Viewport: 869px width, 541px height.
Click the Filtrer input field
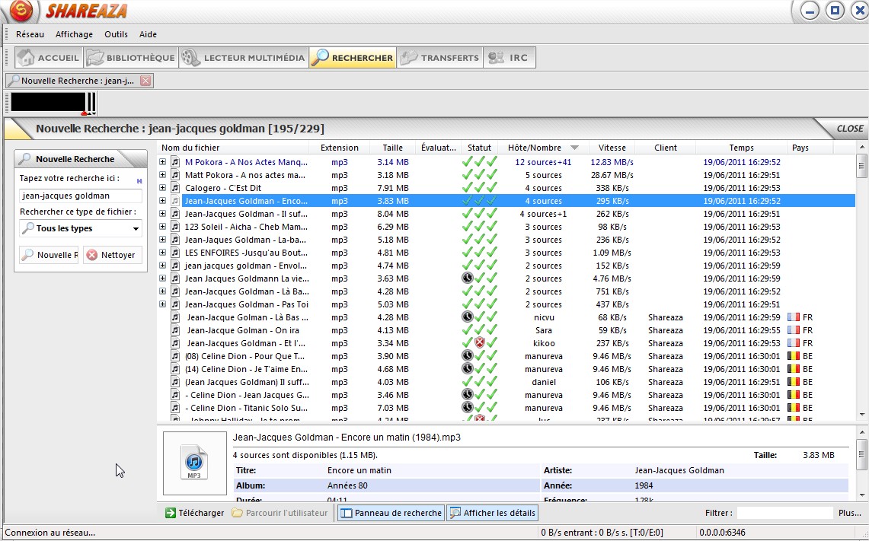tap(784, 513)
